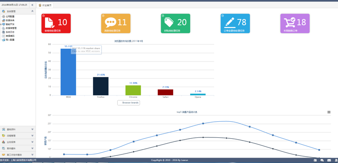Viewport: 338px width, 163px height.
Task: Collapse the sidebar with the double-arrow button
Action: point(32,5)
